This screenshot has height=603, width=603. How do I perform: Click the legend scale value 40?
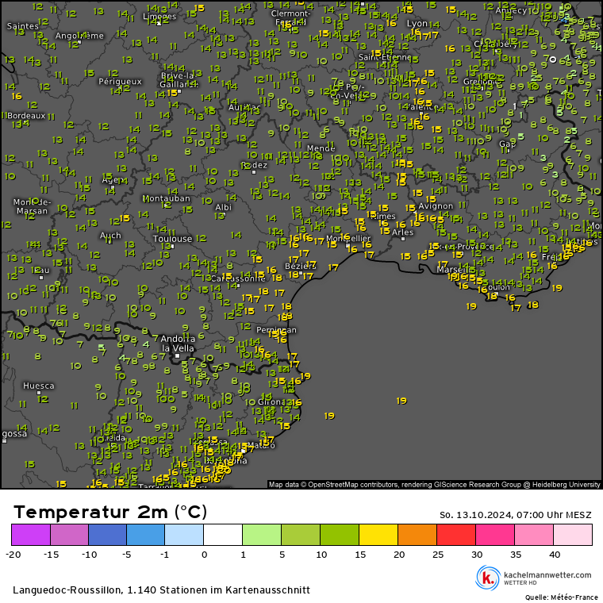point(555,555)
